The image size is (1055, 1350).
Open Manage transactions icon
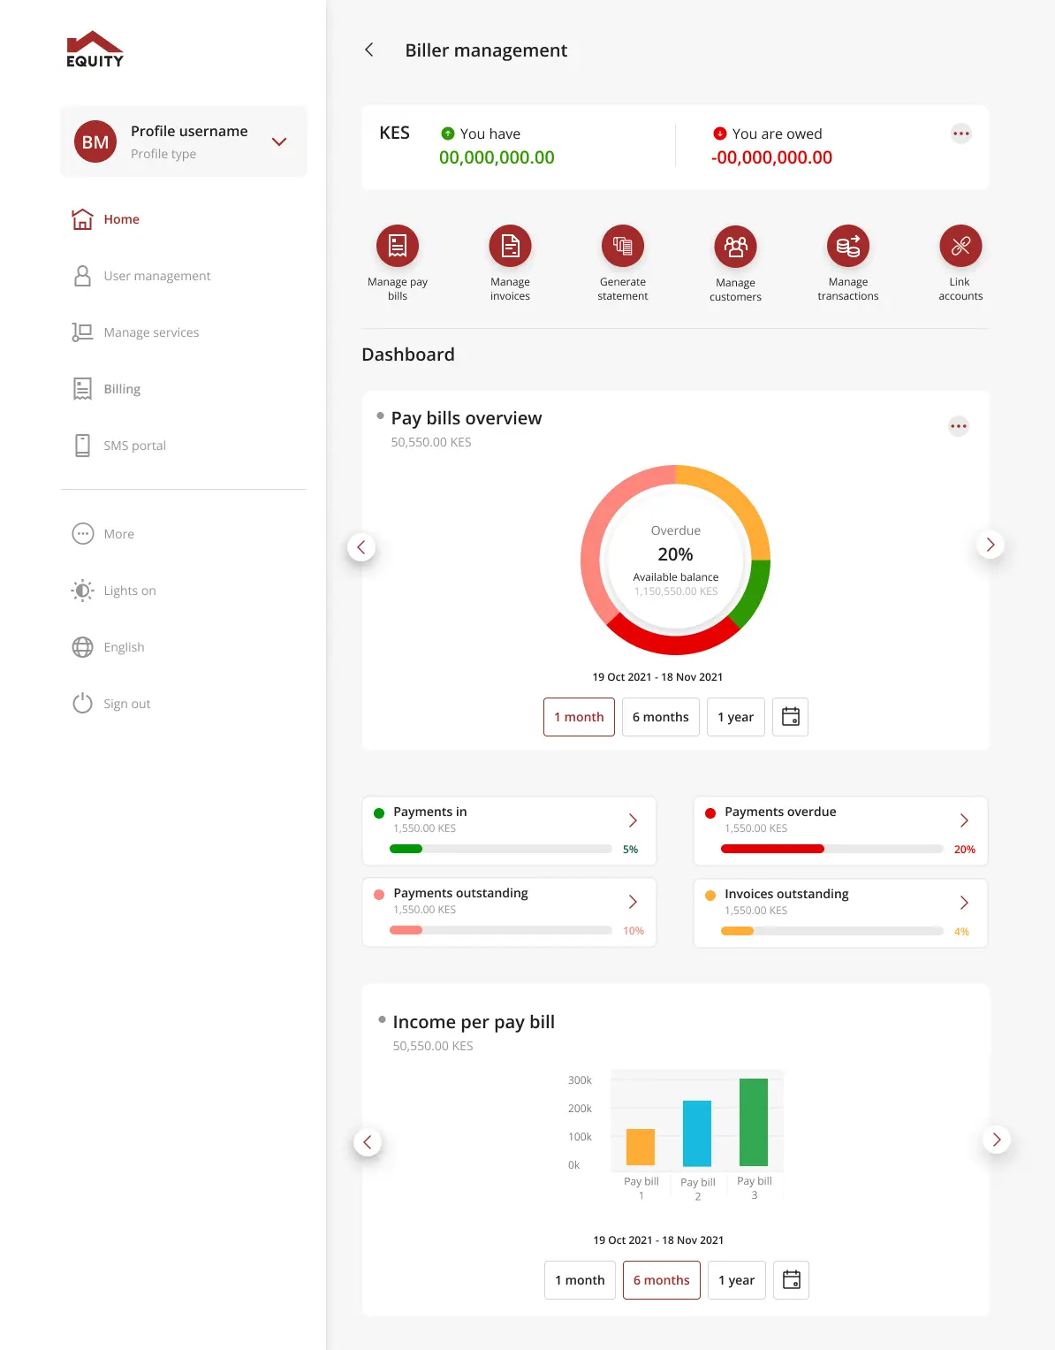(848, 246)
